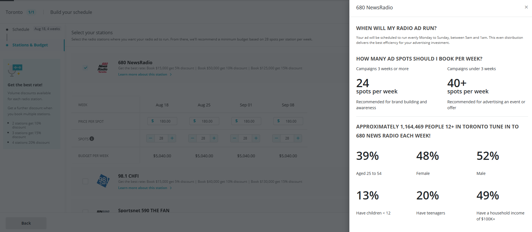Check the Sportsnet 590 THE FAN checkbox

tap(85, 211)
